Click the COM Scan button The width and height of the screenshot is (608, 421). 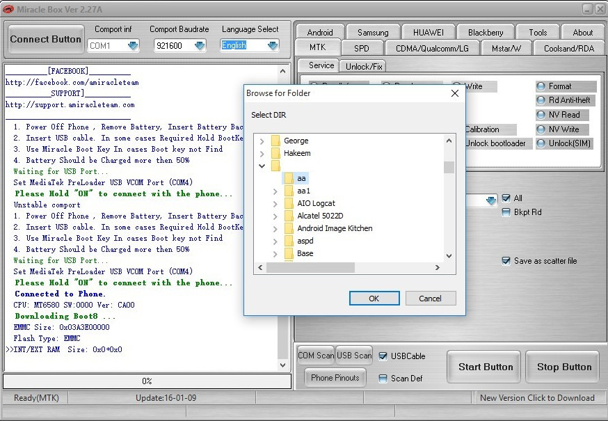point(316,356)
